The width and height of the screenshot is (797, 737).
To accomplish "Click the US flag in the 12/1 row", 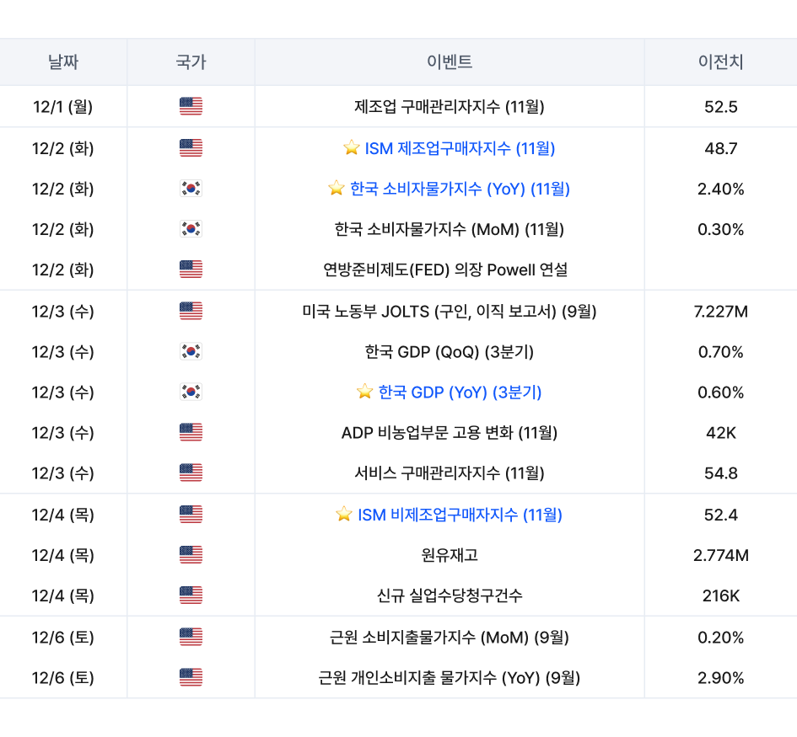I will click(x=191, y=107).
